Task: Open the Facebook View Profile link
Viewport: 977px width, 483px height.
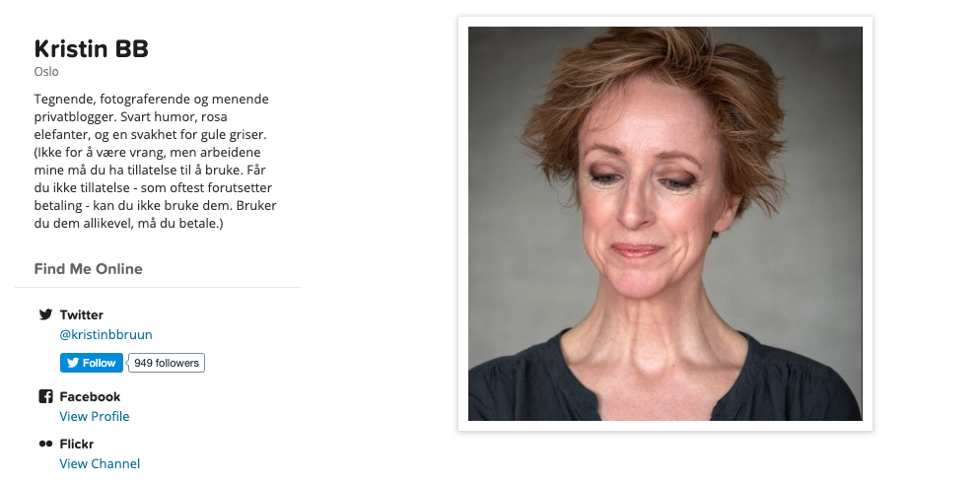Action: (94, 416)
